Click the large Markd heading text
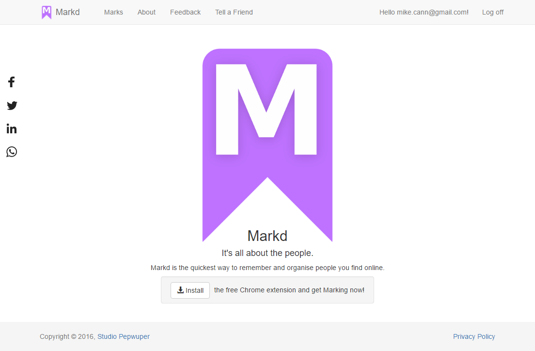Screen dimensions: 535x351 [x=267, y=236]
